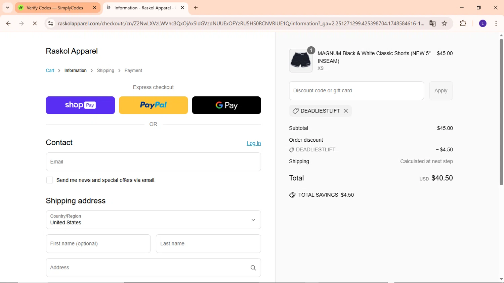504x283 pixels.
Task: Open a new browser tab
Action: click(x=196, y=8)
